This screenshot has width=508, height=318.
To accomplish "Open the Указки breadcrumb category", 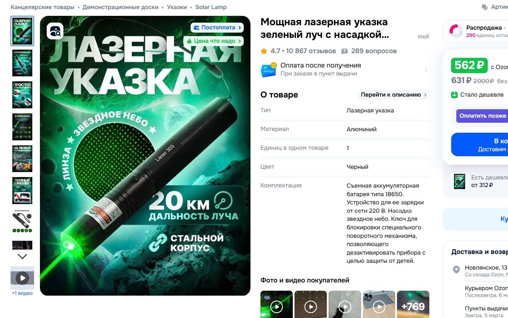I will pyautogui.click(x=177, y=7).
